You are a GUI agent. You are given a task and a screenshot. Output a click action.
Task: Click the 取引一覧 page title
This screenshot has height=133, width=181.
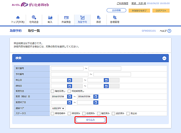[34, 31]
